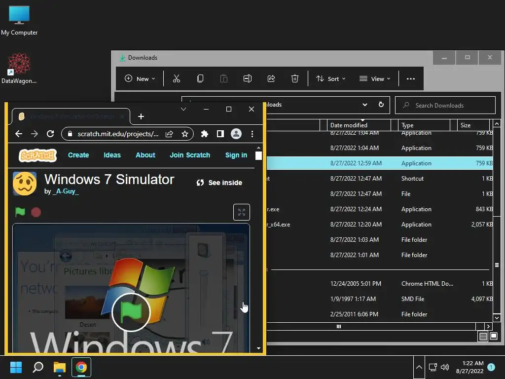Click the Delete trash icon in Downloads
The width and height of the screenshot is (505, 379).
pyautogui.click(x=295, y=78)
